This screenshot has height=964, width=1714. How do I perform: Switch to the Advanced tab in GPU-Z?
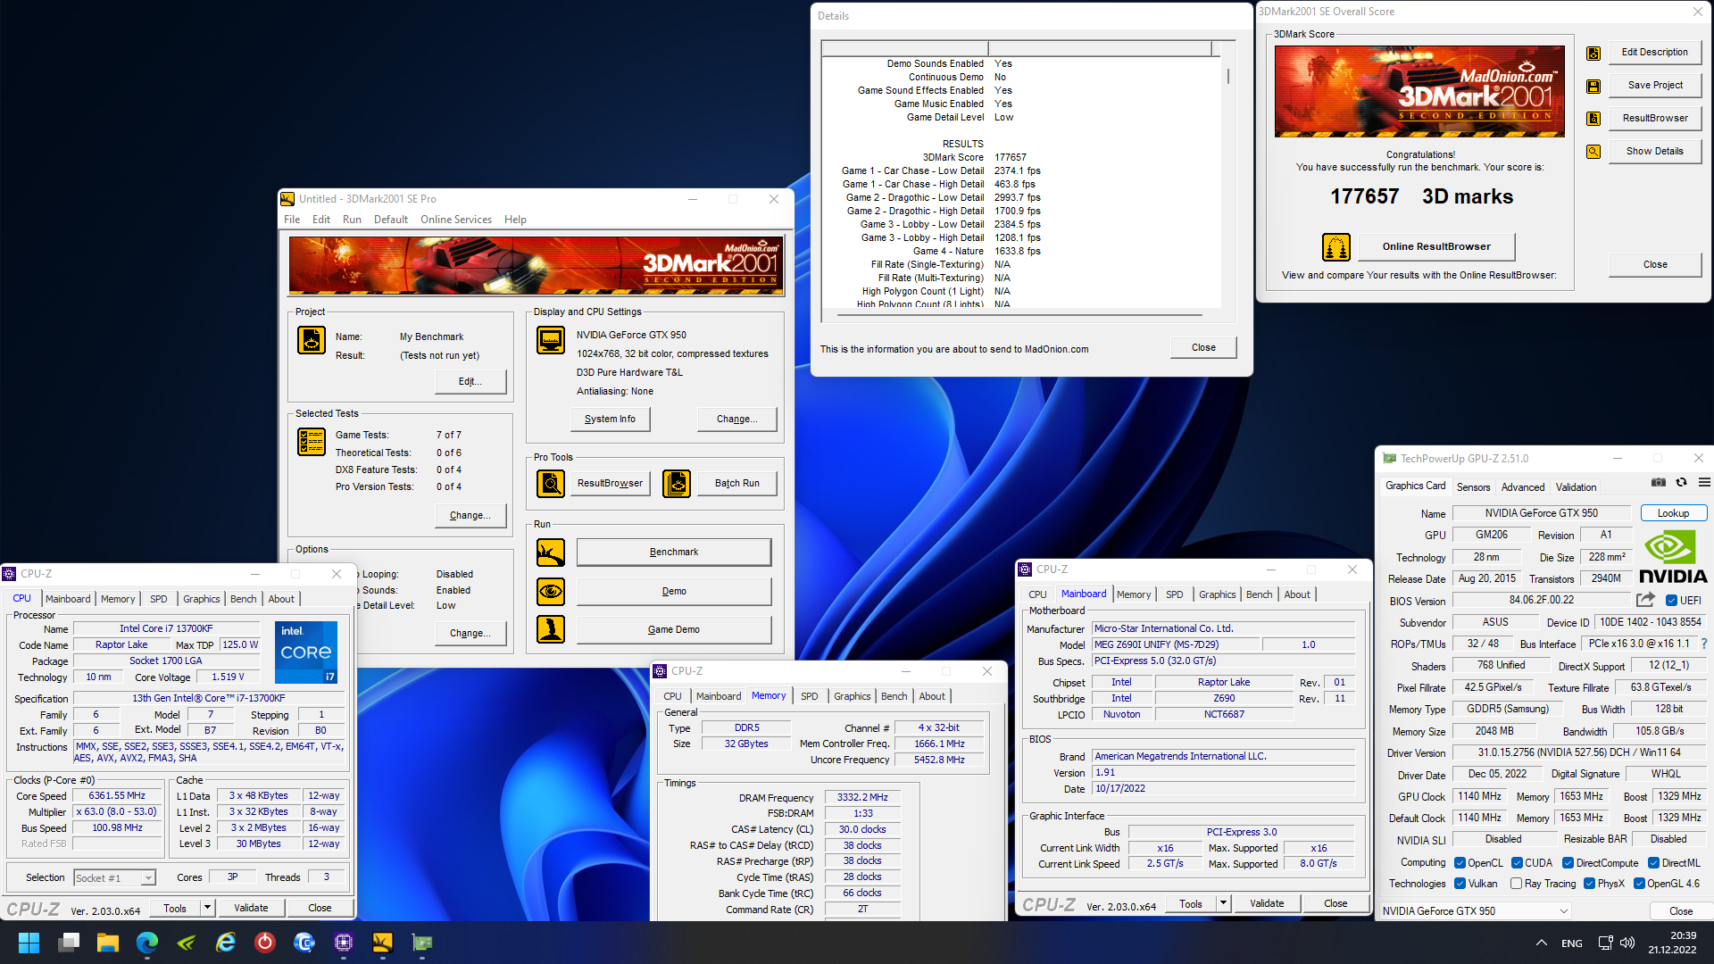(1523, 487)
